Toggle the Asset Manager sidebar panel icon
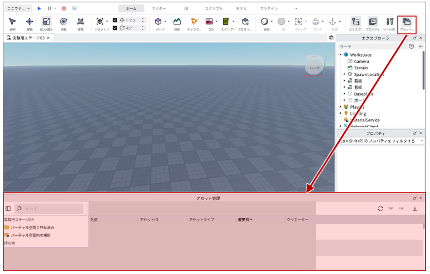 click(8, 209)
